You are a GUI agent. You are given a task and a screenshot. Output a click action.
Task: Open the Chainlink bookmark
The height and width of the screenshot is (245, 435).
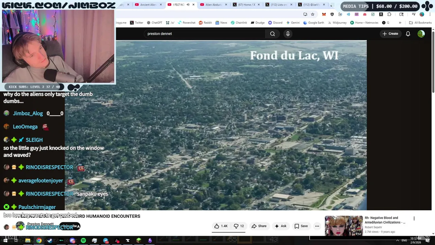click(239, 23)
